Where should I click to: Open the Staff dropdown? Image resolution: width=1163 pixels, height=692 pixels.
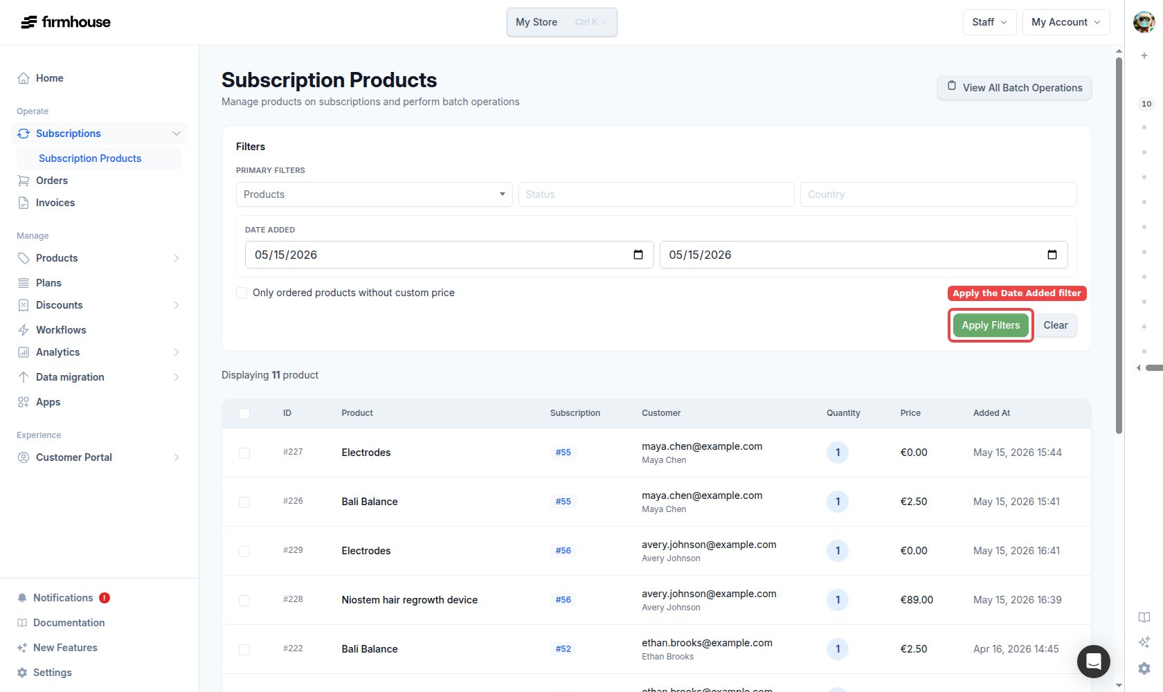click(989, 22)
